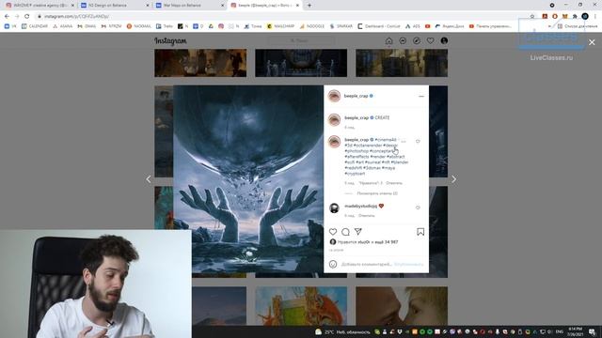602x338 pixels.
Task: Expand view replies under hashtags comment
Action: 377,193
